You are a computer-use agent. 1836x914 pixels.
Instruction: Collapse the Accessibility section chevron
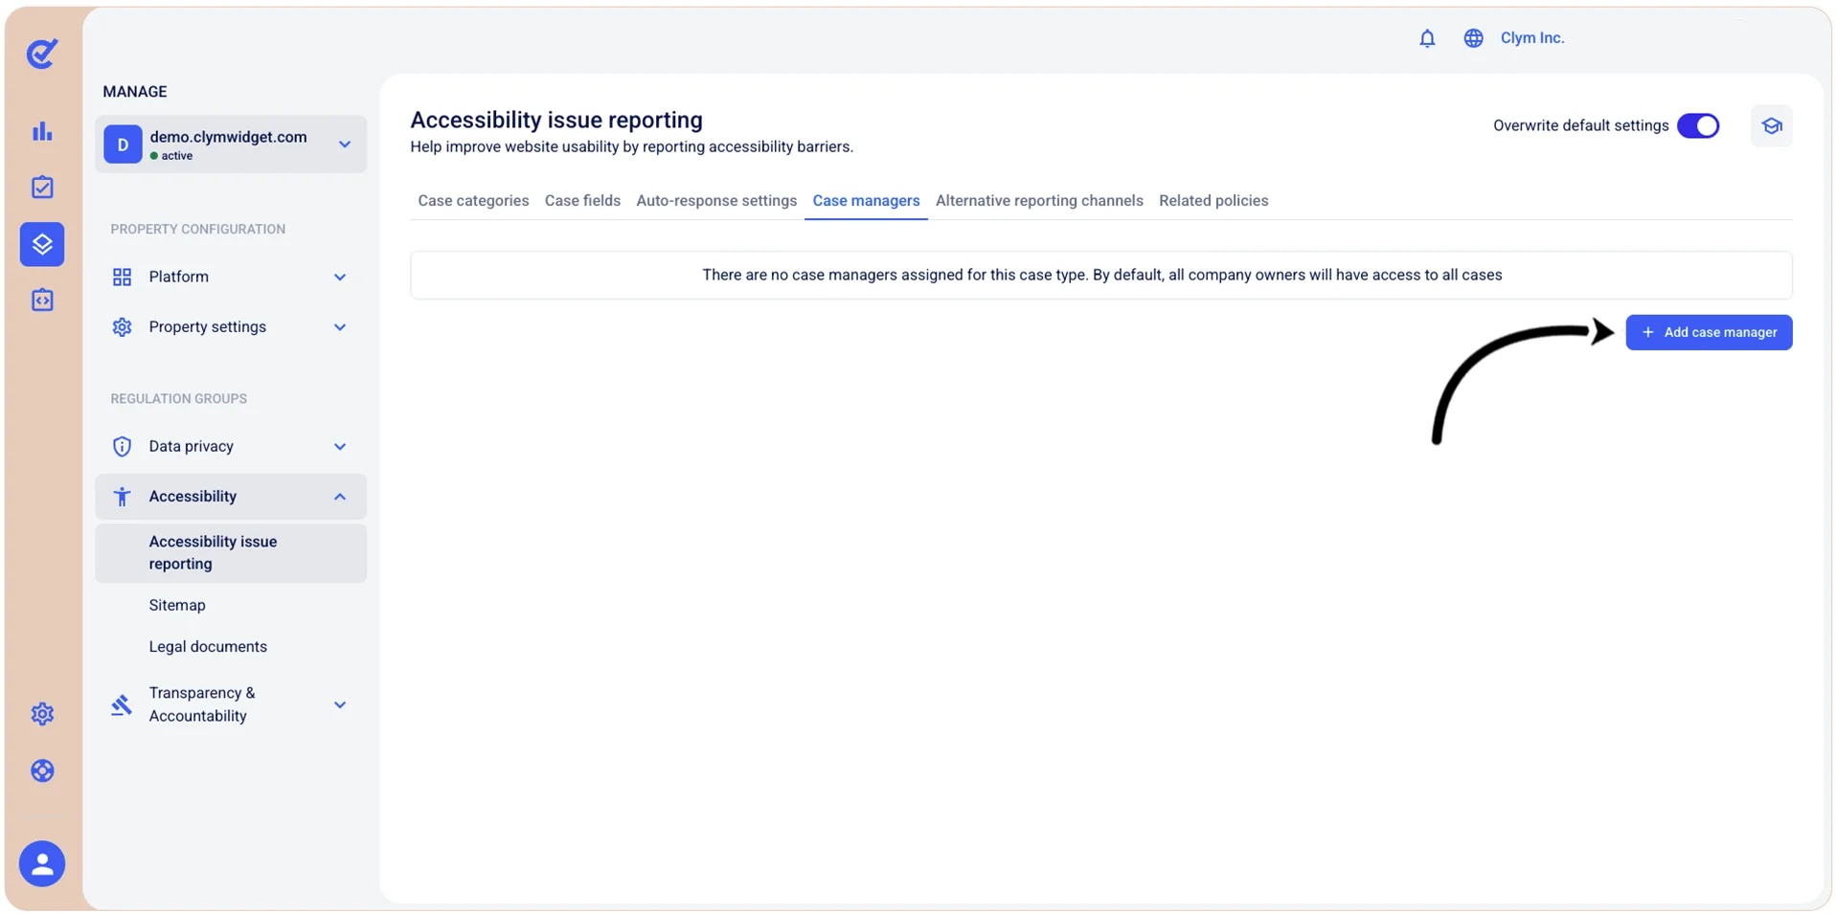pos(340,497)
